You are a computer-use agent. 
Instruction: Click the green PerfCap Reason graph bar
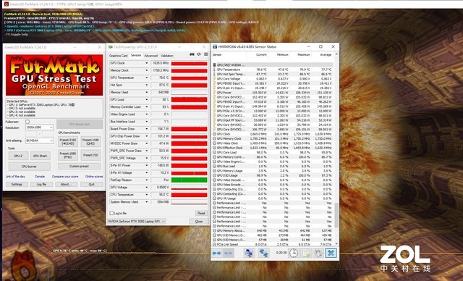coord(190,180)
